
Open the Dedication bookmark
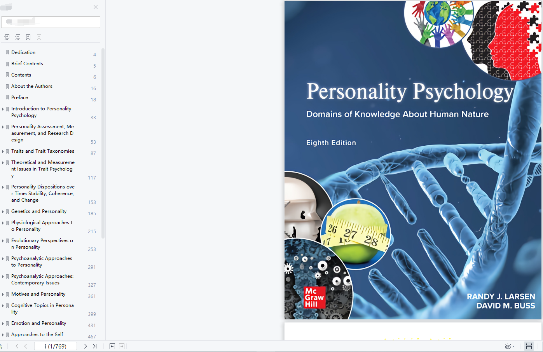[x=23, y=52]
